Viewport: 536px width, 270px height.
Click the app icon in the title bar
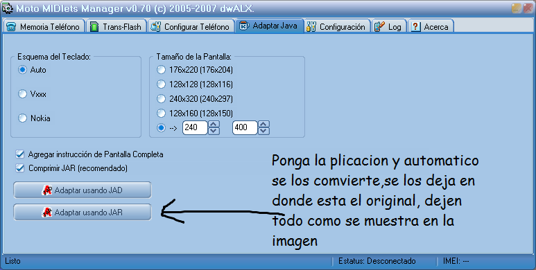7,8
